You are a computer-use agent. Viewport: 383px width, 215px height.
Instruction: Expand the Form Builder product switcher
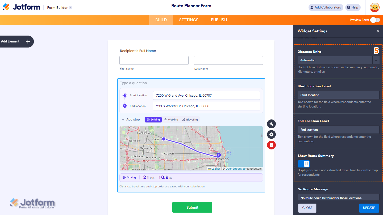point(60,7)
